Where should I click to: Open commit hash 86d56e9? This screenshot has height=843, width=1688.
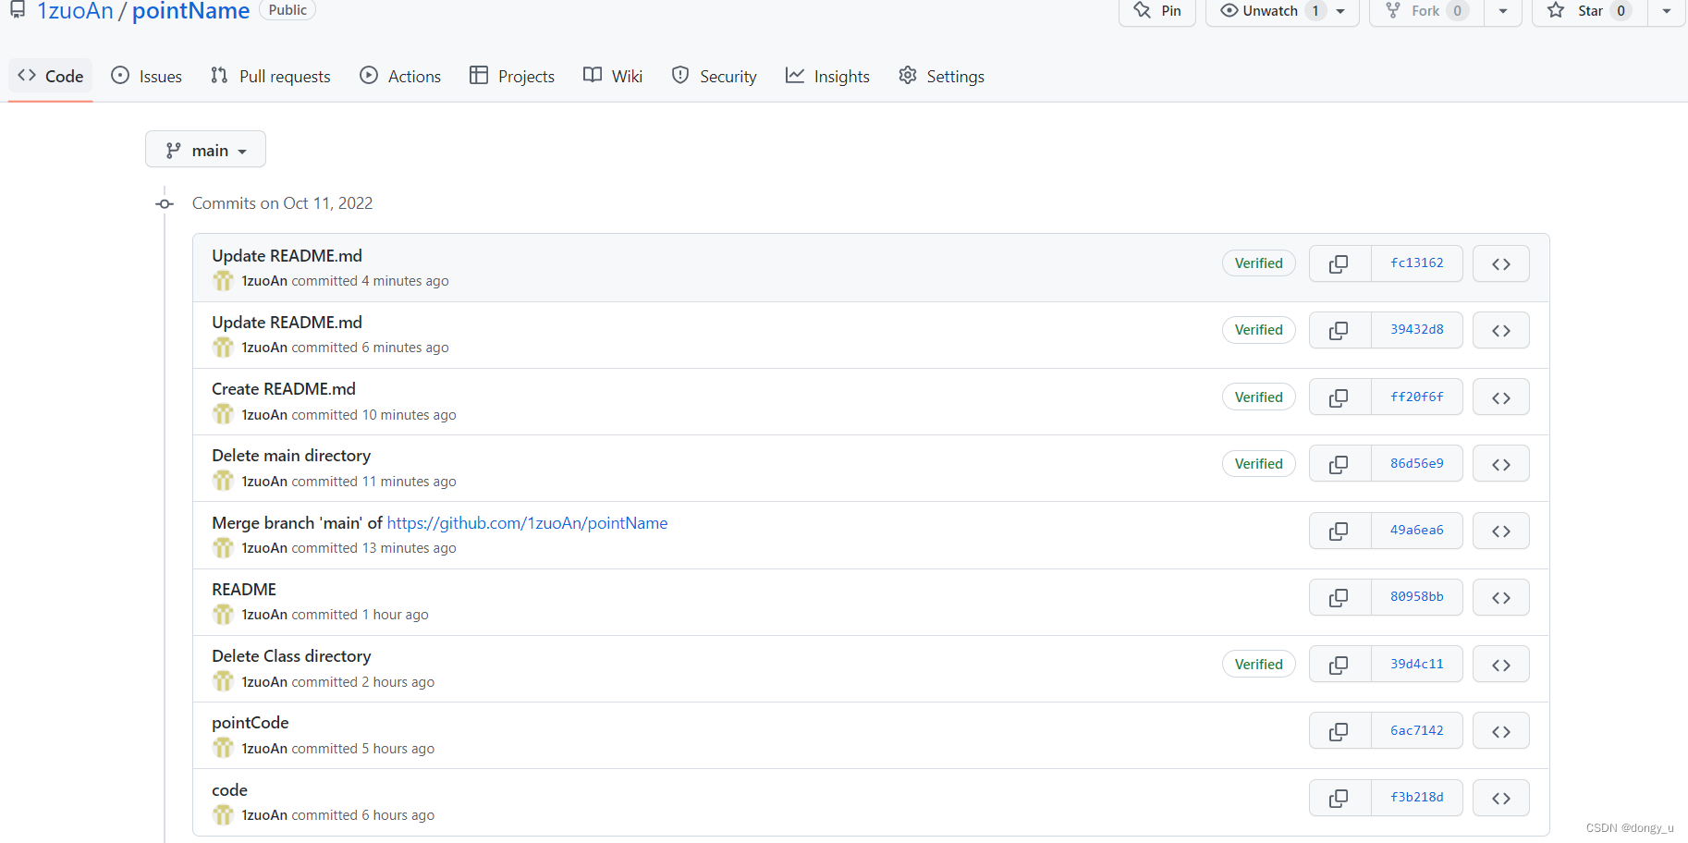[x=1417, y=464]
